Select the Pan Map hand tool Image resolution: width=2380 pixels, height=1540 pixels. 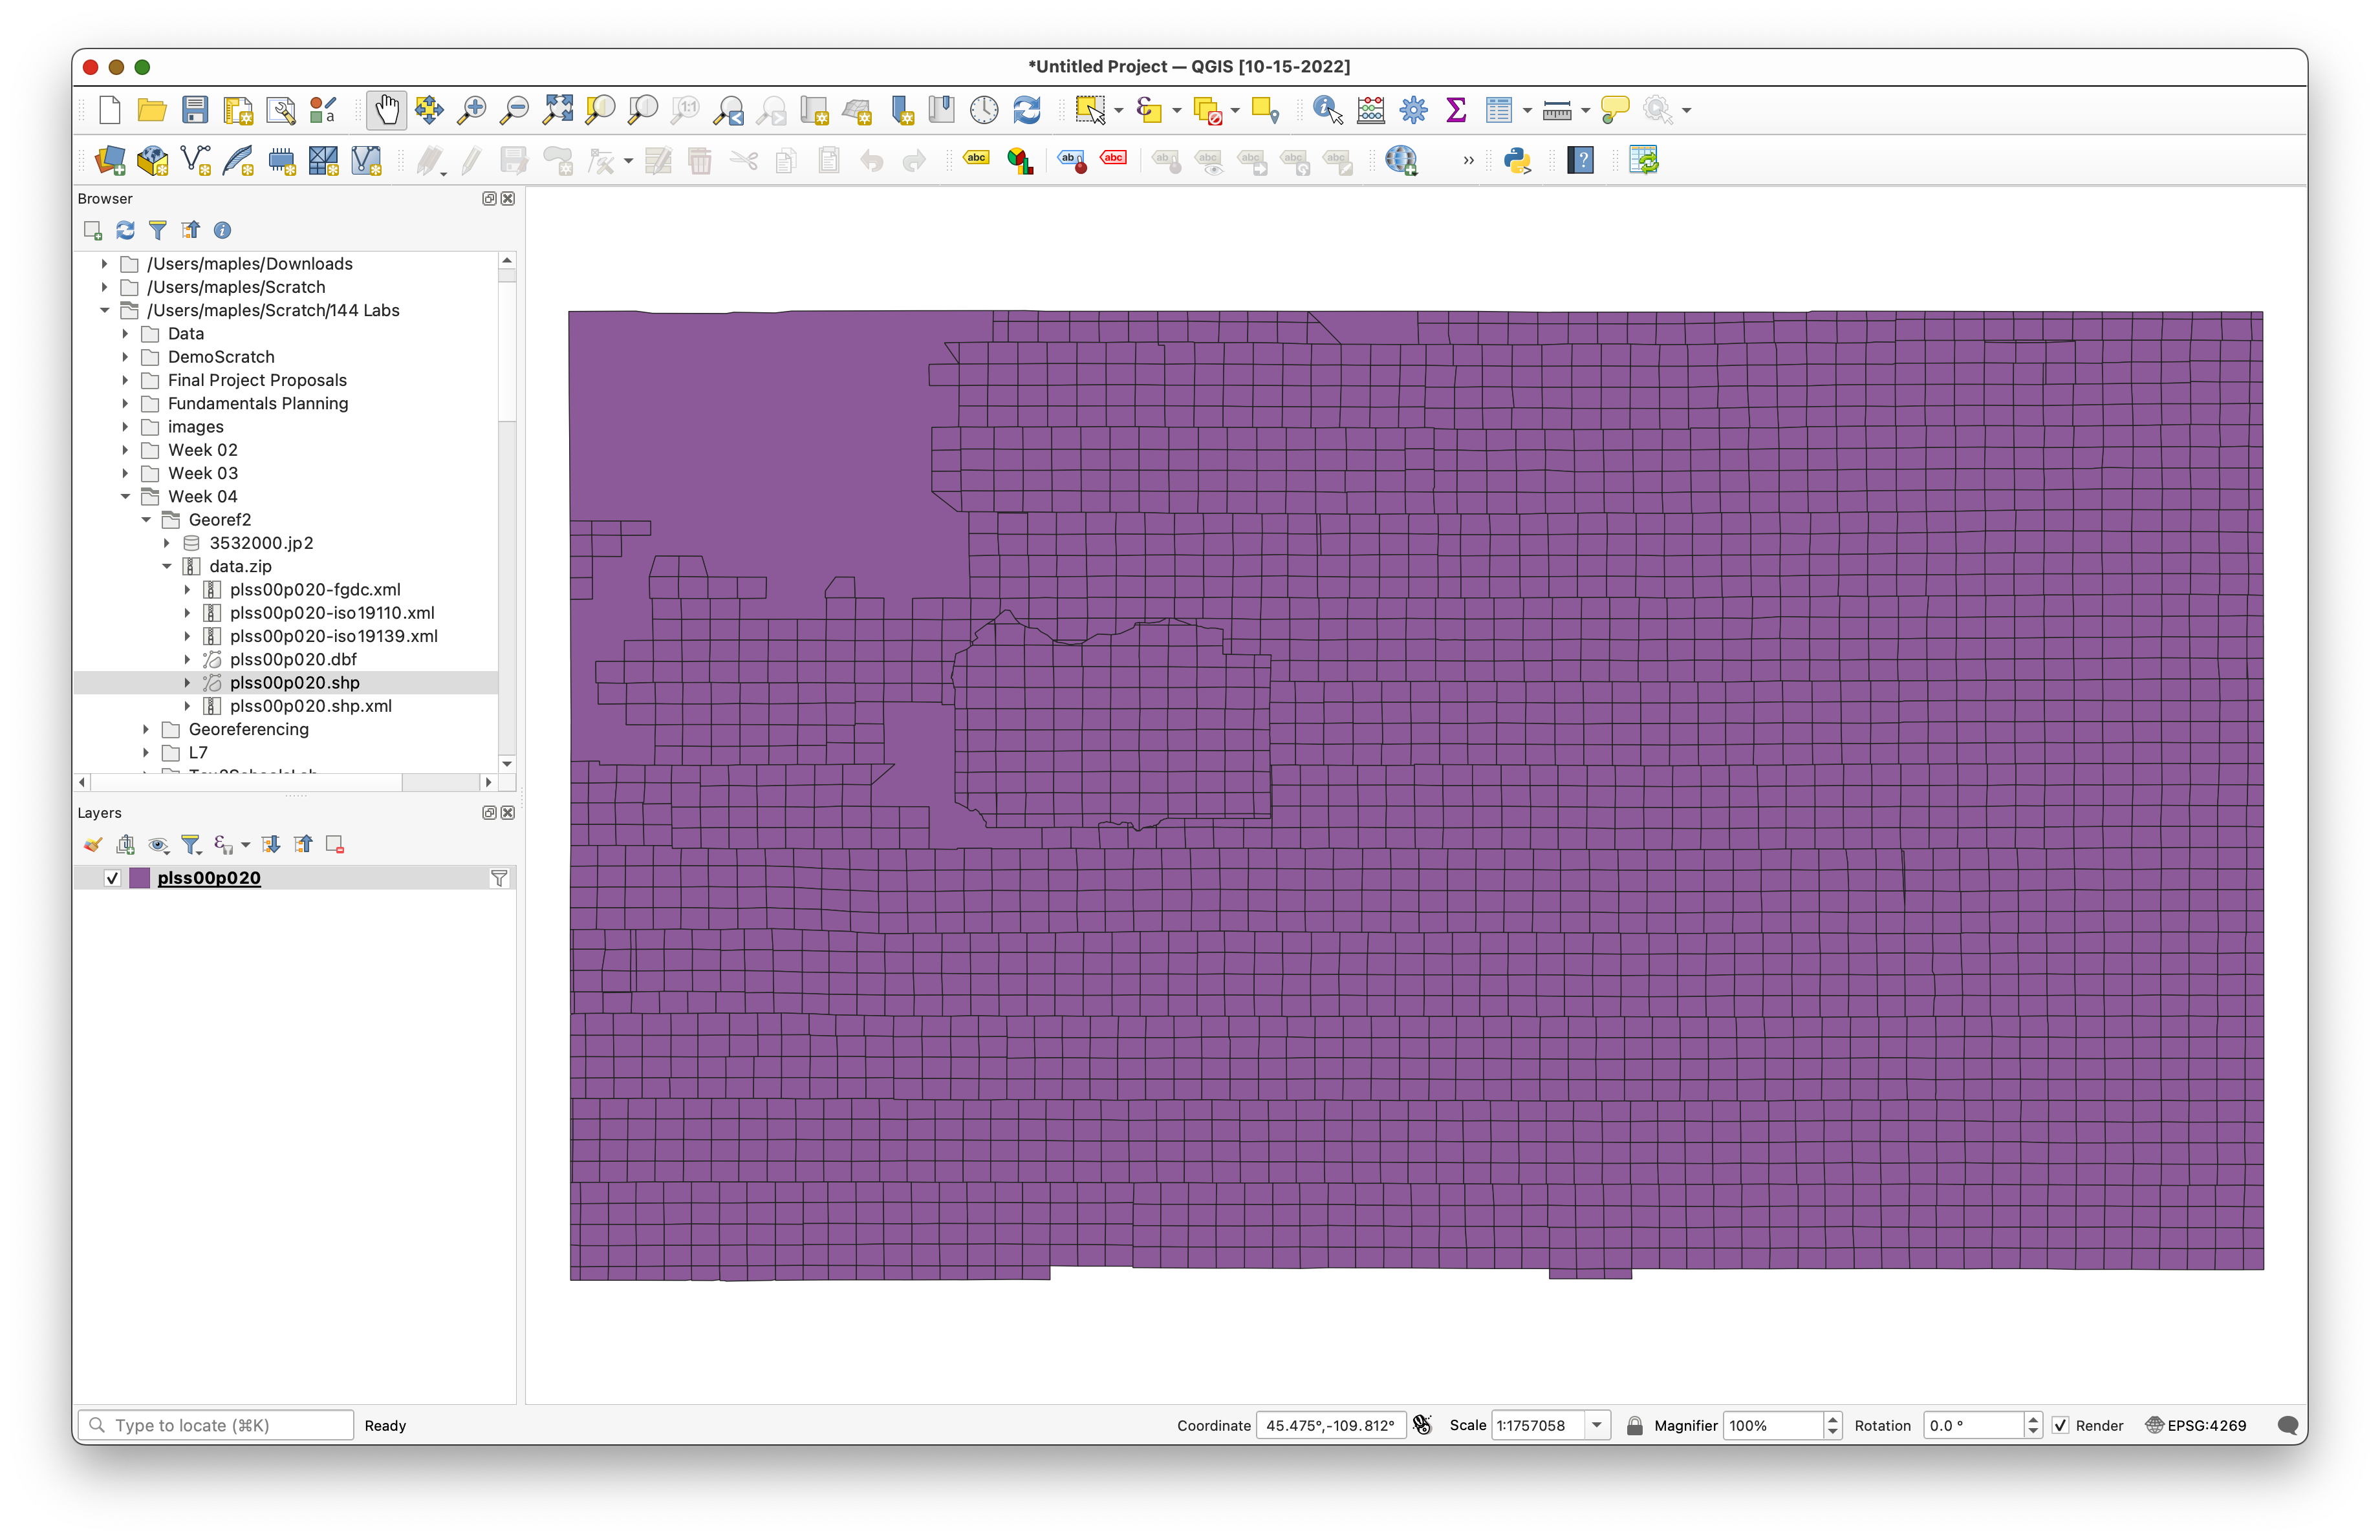pyautogui.click(x=386, y=110)
